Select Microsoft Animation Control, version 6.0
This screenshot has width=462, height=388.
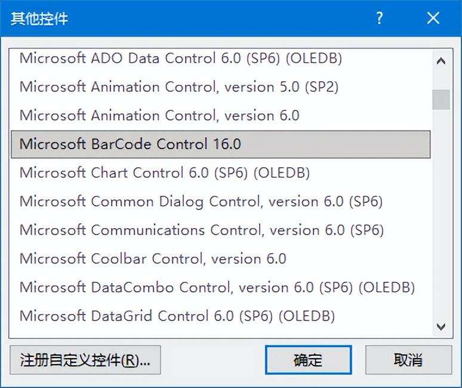tap(221, 115)
